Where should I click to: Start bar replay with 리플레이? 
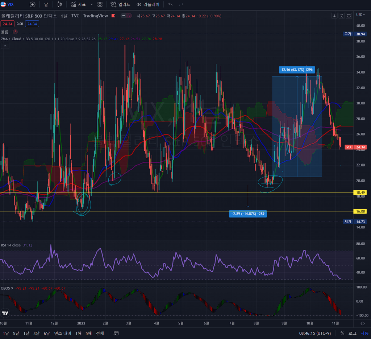coord(148,4)
